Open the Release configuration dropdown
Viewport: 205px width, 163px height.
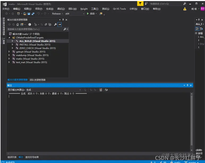57,14
